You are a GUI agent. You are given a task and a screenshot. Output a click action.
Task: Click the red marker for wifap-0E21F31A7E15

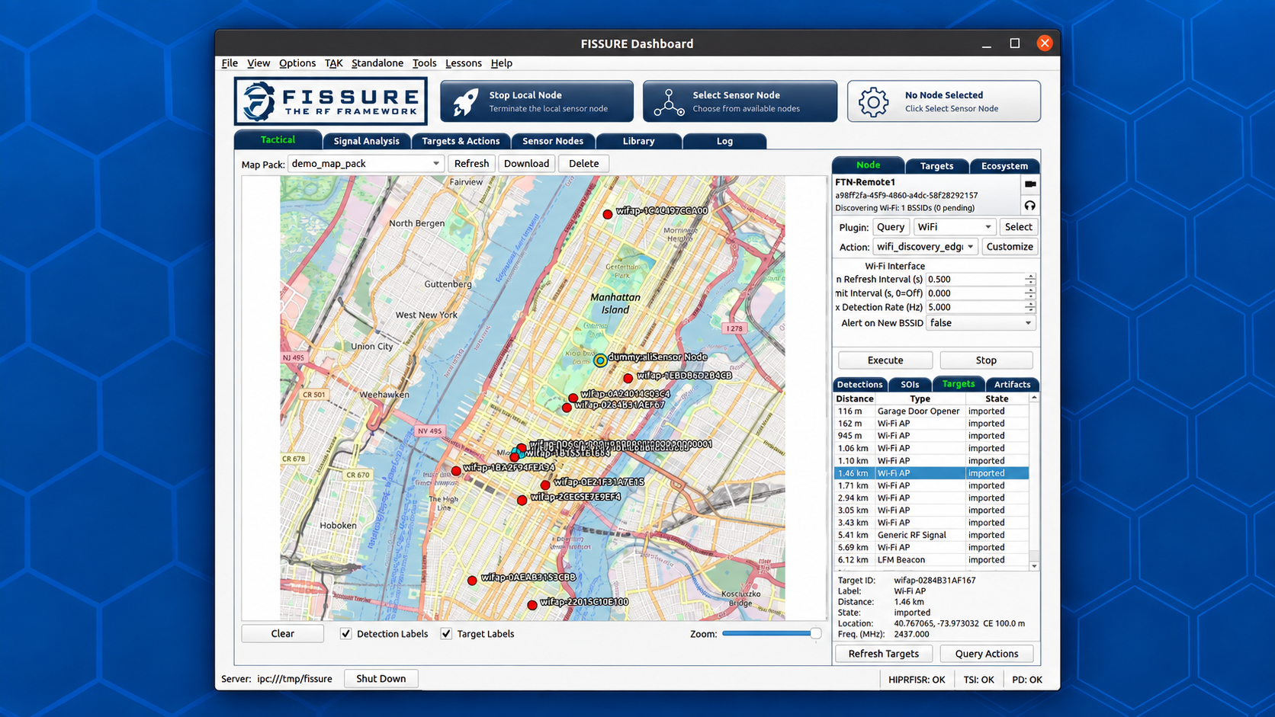tap(545, 485)
